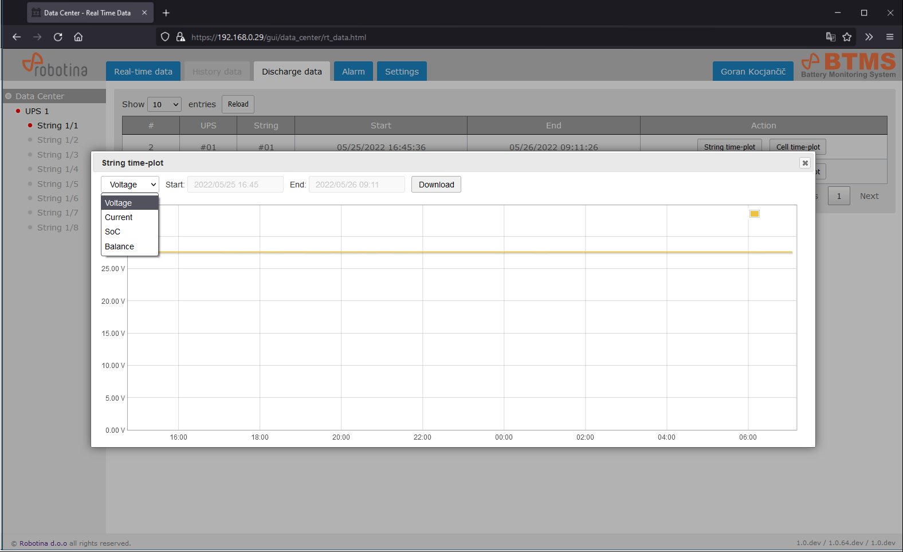Screen dimensions: 903x552
Task: Select SoC option in dropdown list
Action: point(113,232)
